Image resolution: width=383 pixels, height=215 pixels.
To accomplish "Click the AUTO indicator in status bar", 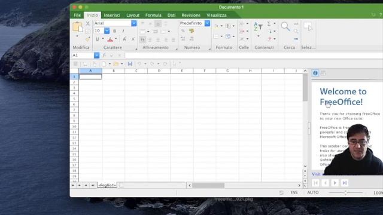I will click(313, 192).
